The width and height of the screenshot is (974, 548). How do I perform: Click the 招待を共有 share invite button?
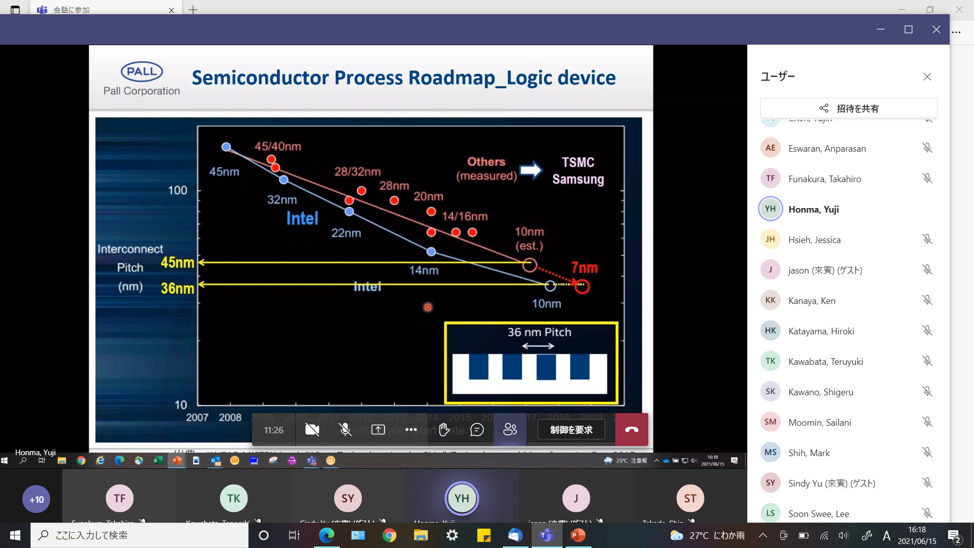coord(849,108)
